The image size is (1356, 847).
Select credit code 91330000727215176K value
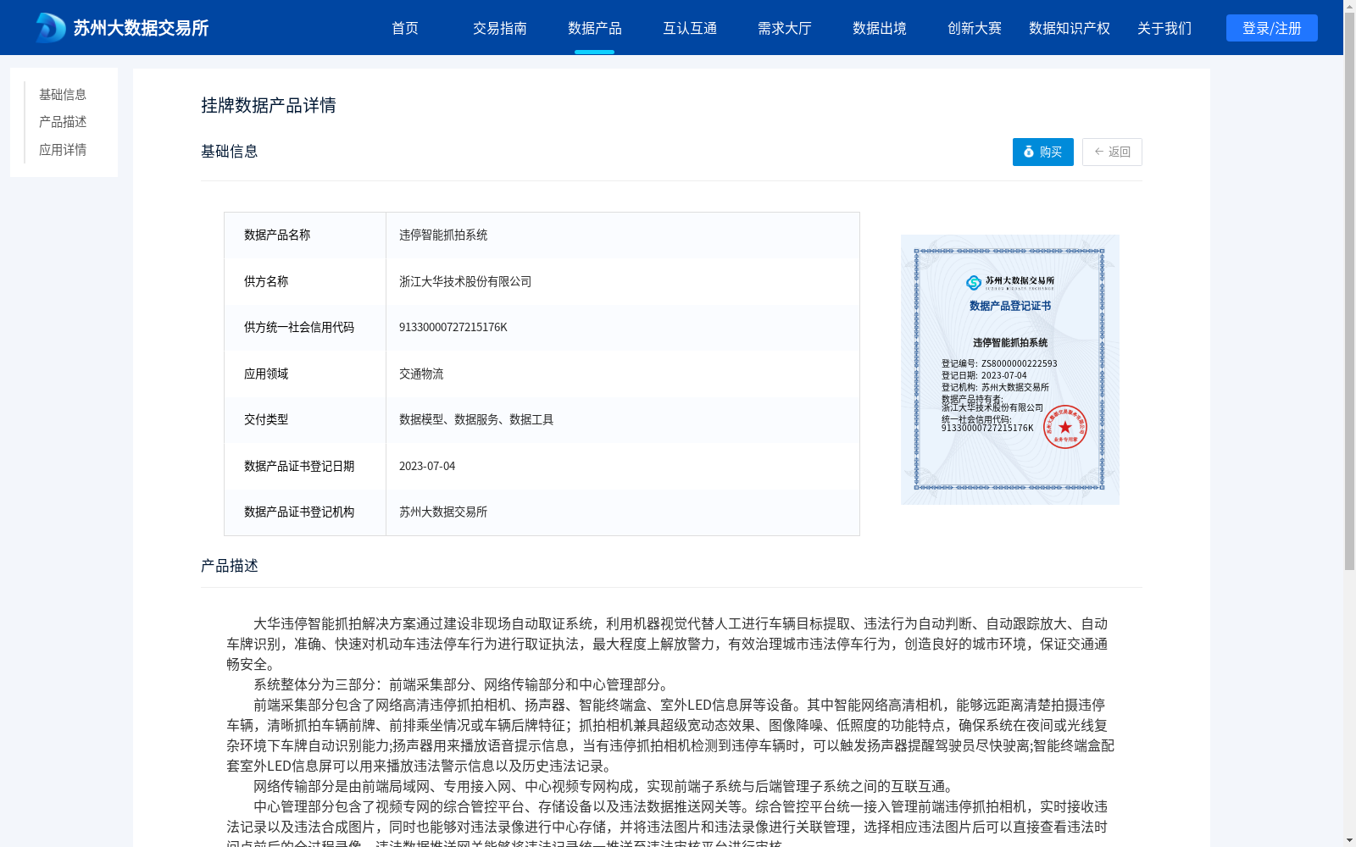coord(453,328)
